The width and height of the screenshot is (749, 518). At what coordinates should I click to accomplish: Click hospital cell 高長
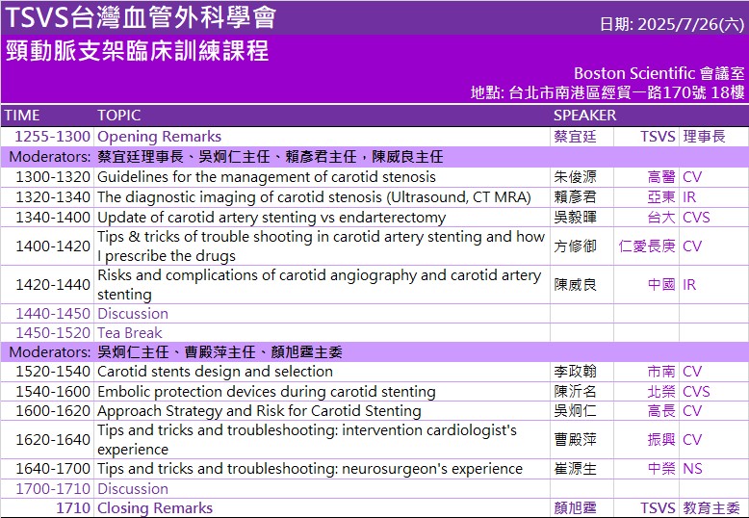tap(661, 411)
